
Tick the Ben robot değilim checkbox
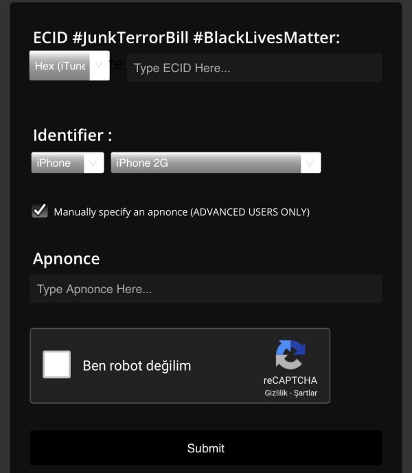click(x=57, y=365)
